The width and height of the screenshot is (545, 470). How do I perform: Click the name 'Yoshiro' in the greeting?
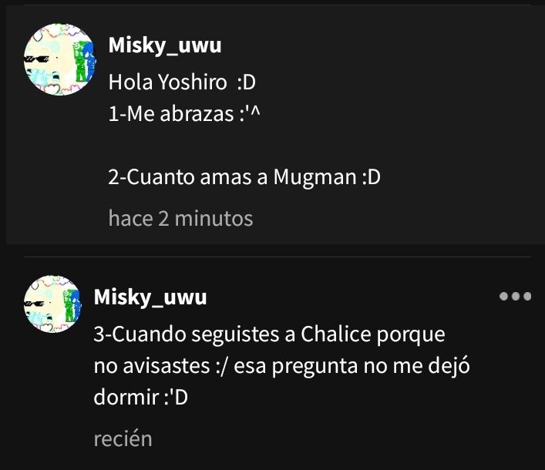point(192,82)
